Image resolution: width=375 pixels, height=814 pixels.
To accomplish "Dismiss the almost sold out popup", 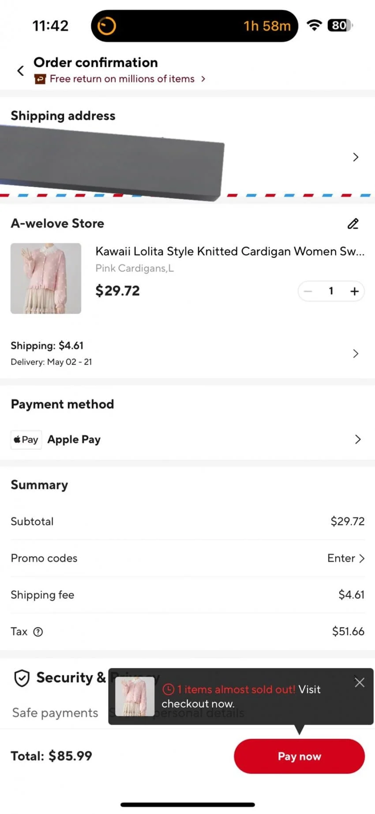I will pyautogui.click(x=360, y=682).
